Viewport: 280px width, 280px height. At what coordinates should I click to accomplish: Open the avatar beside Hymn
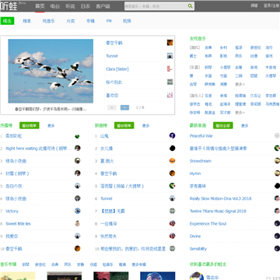coord(277,173)
